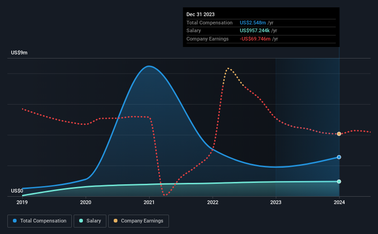This screenshot has height=234, width=378.
Task: Click the 'Dec 31 2023' tooltip heading
Action: [200, 14]
